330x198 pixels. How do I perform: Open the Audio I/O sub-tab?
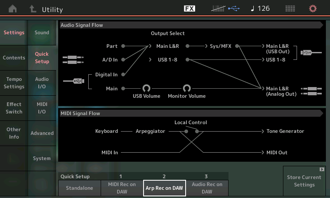tap(42, 83)
